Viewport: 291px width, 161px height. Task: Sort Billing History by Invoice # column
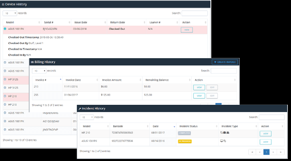pyautogui.click(x=47, y=80)
